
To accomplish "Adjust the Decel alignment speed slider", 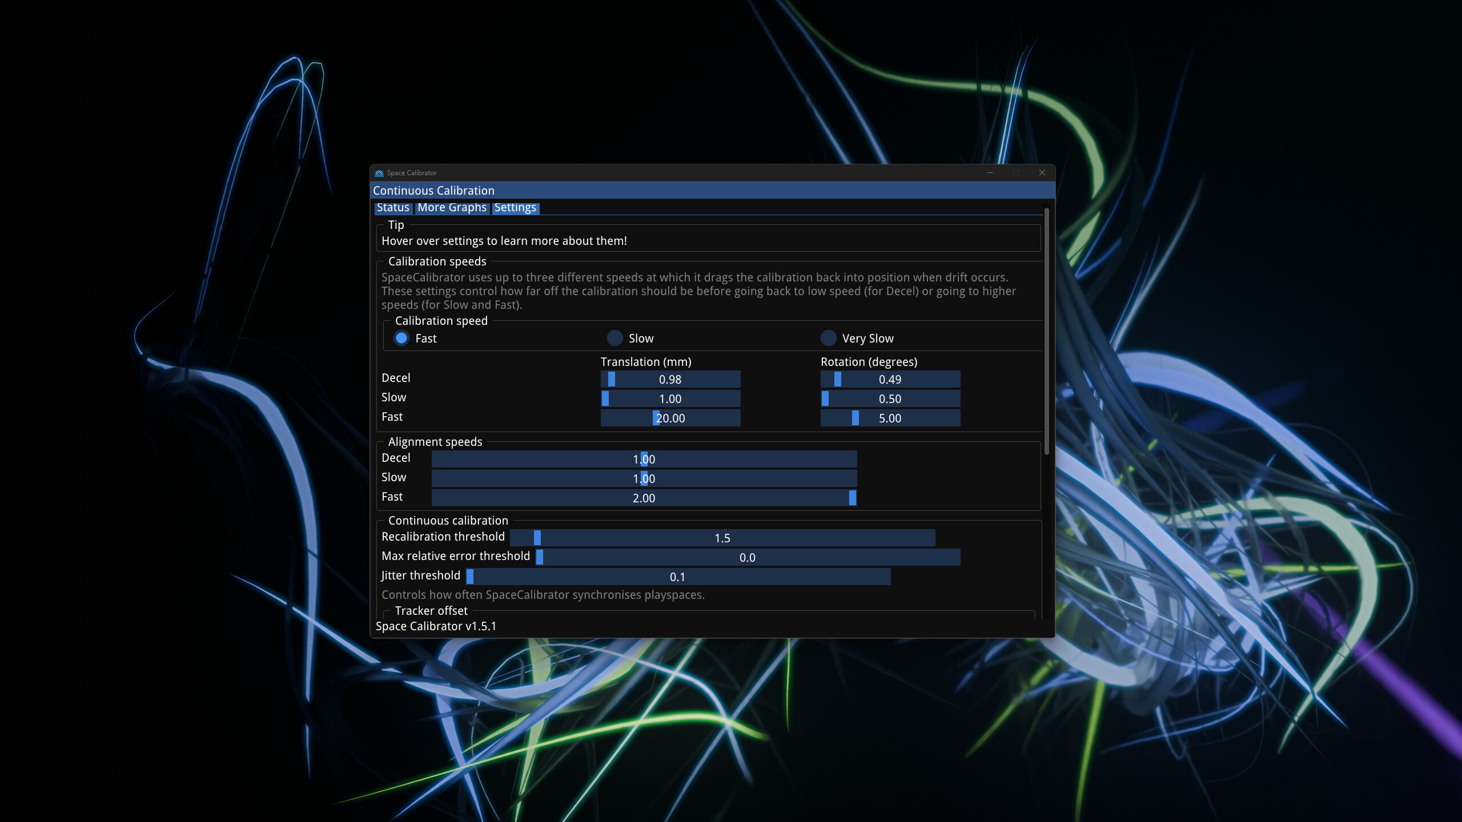I will (644, 459).
